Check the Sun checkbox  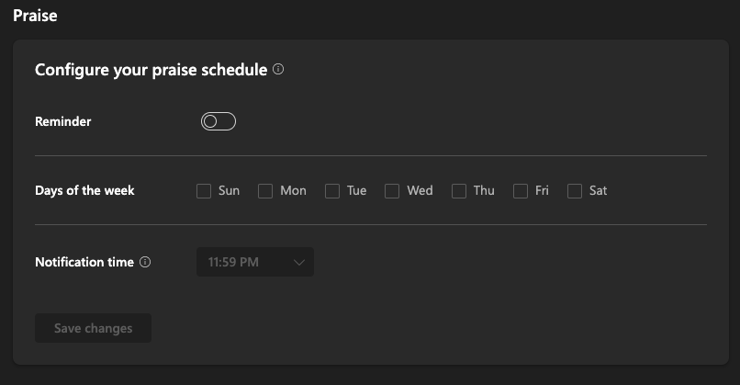pos(204,191)
